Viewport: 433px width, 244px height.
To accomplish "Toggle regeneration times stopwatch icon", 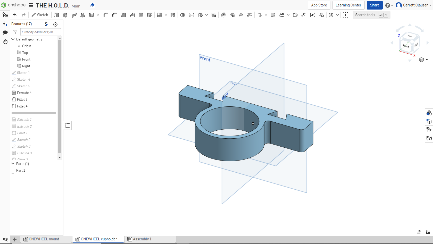I will click(x=55, y=24).
